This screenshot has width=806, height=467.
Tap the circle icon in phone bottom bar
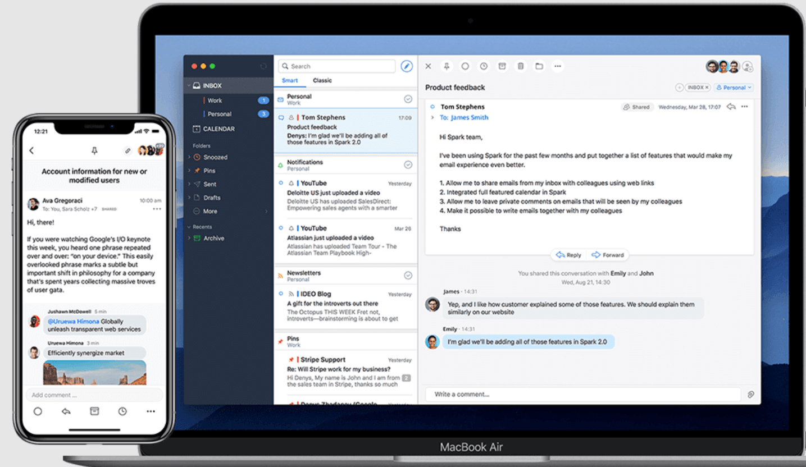click(38, 411)
